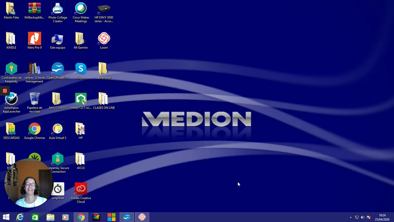Launch Nitro Pro 9
Image resolution: width=394 pixels, height=222 pixels.
tap(34, 41)
